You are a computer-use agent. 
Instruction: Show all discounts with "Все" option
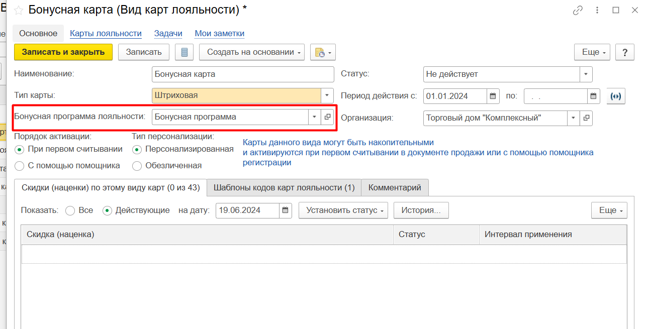tap(70, 210)
